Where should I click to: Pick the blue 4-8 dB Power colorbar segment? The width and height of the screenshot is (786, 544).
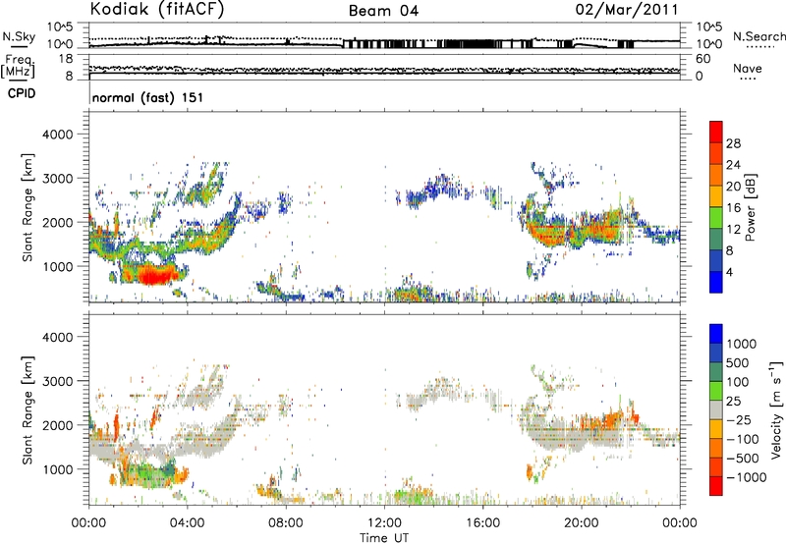coord(716,260)
